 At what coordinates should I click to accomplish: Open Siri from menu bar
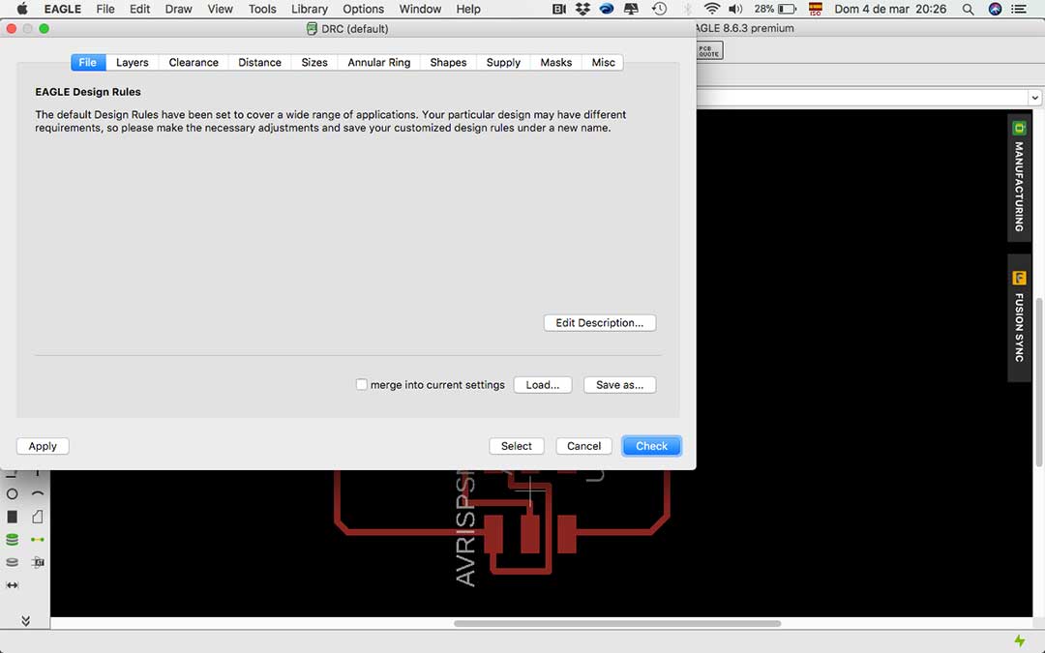[995, 9]
